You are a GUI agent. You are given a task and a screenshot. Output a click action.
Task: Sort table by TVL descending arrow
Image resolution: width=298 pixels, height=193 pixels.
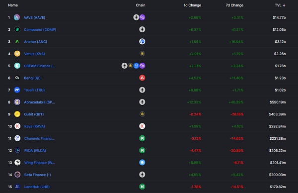pos(284,5)
